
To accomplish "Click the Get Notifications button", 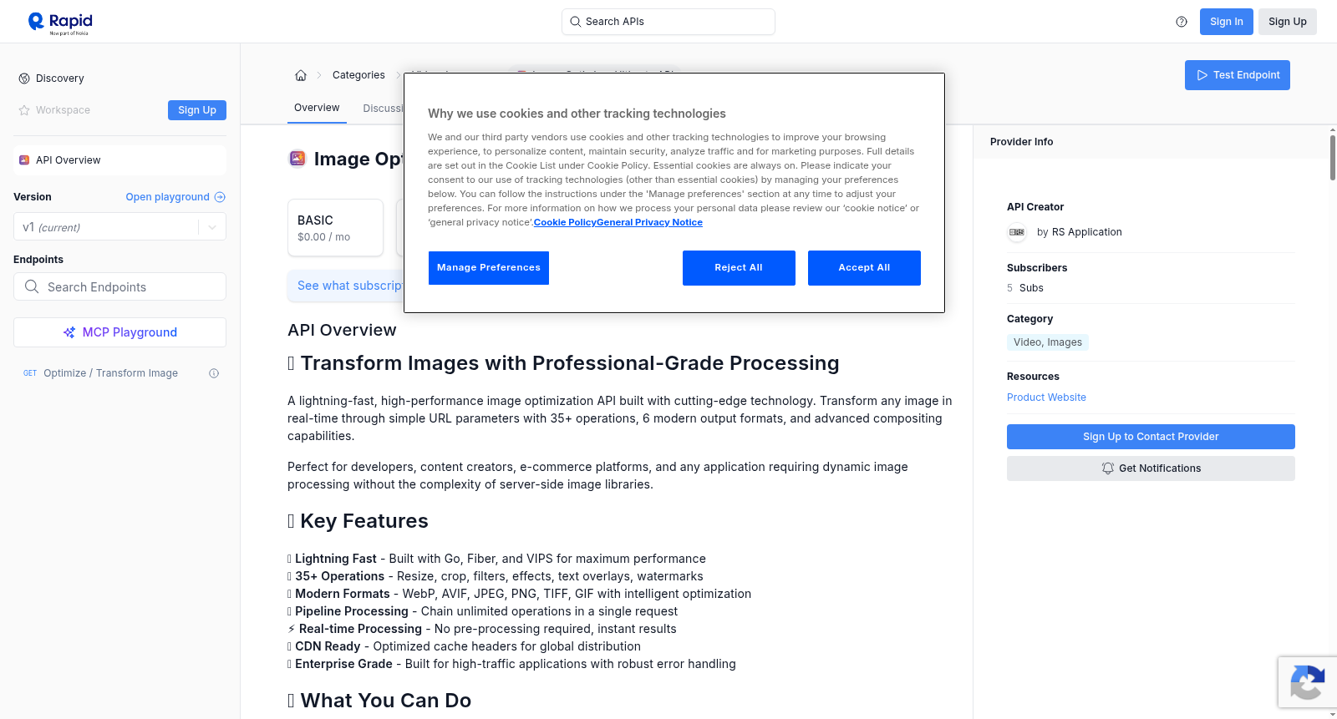I will [x=1151, y=468].
